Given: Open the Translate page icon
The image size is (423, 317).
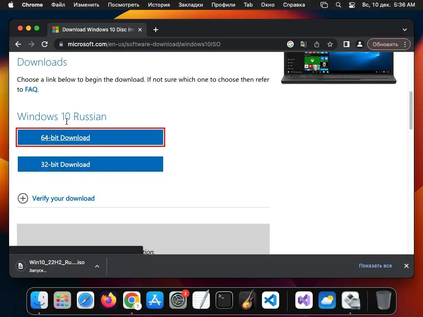Looking at the screenshot, I should click(x=304, y=44).
